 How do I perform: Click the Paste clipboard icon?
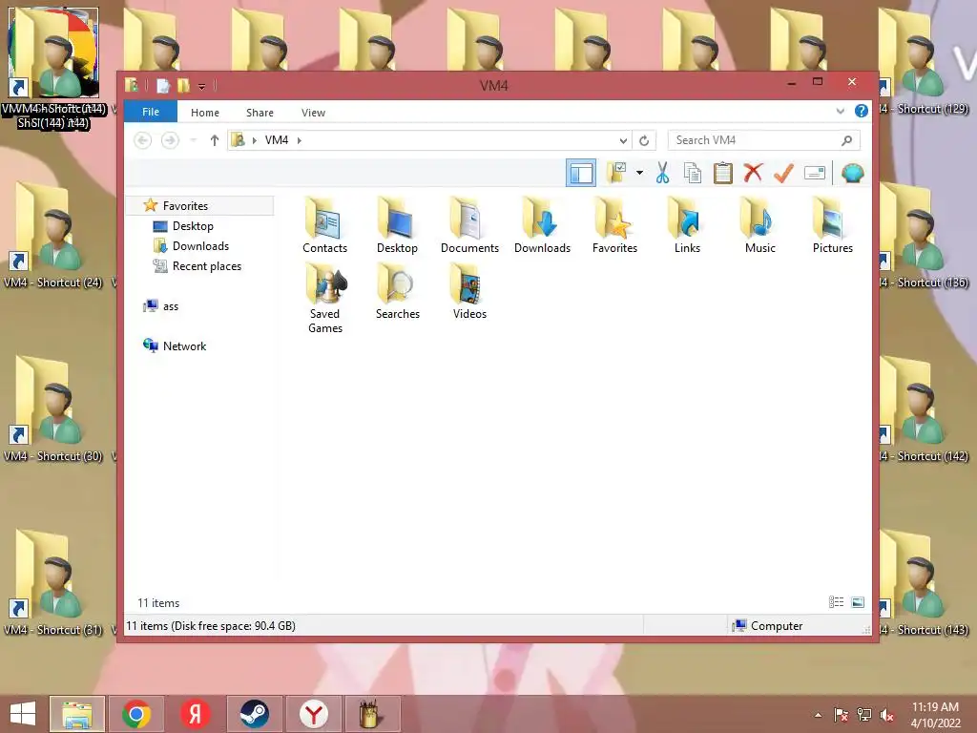click(723, 174)
